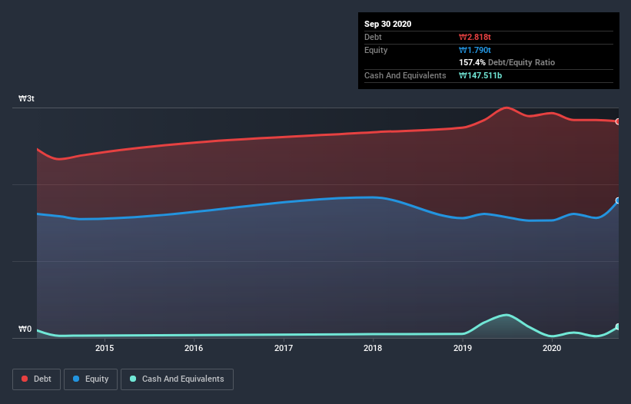Click the 2015 x-axis label
This screenshot has width=631, height=404.
(x=105, y=348)
